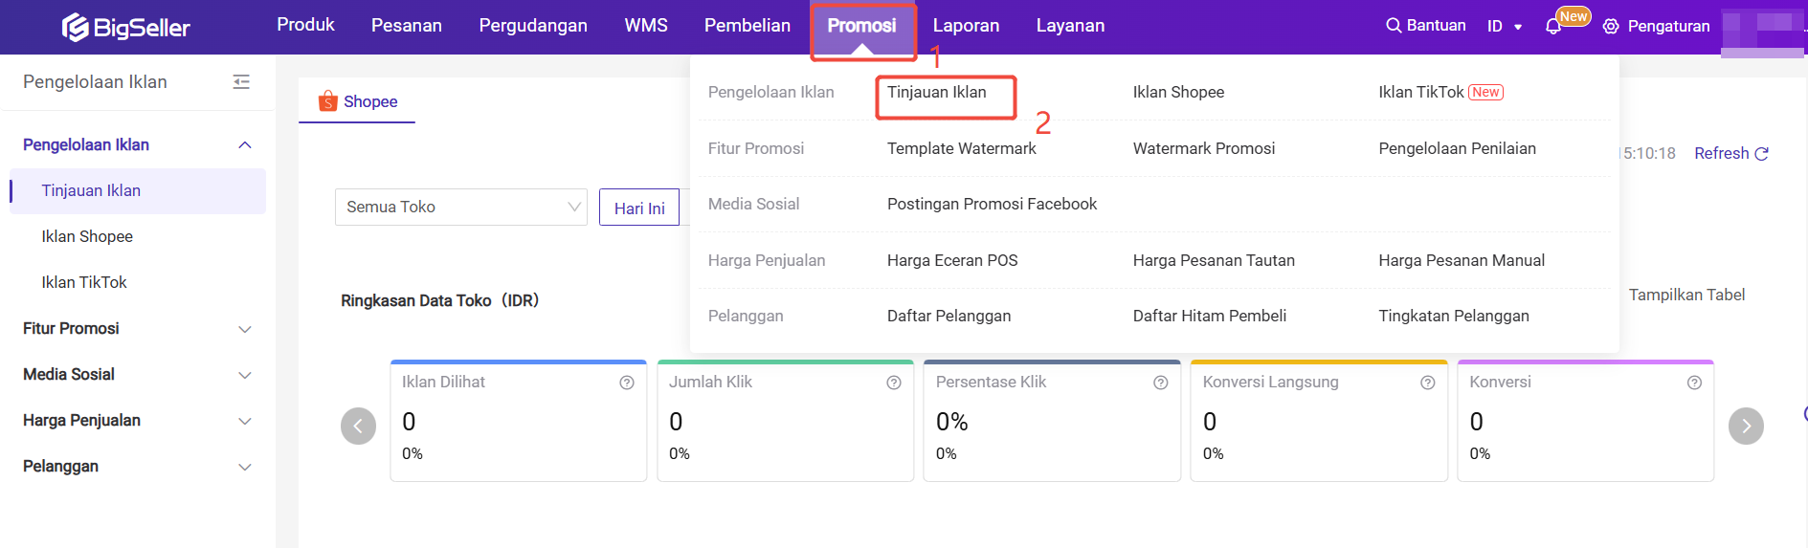Click the Refresh link
Viewport: 1808px width, 548px height.
tap(1731, 153)
